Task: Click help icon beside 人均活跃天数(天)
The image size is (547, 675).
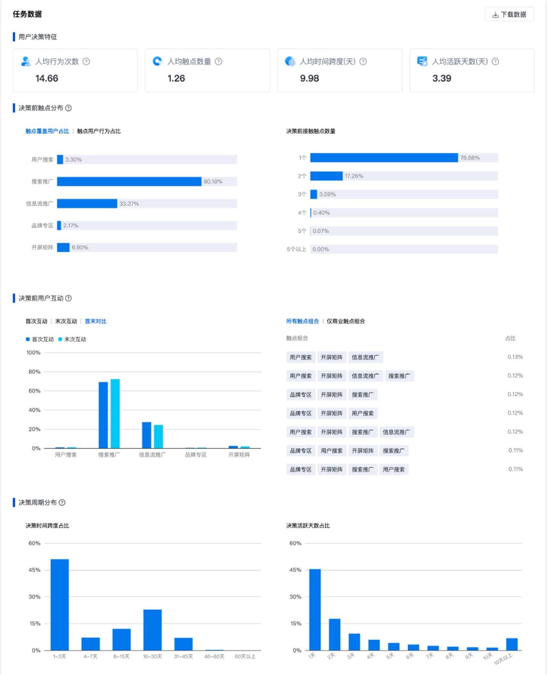Action: tap(495, 62)
